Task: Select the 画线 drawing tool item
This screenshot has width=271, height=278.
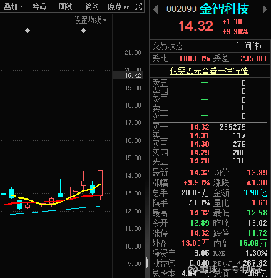Action: coord(66,6)
